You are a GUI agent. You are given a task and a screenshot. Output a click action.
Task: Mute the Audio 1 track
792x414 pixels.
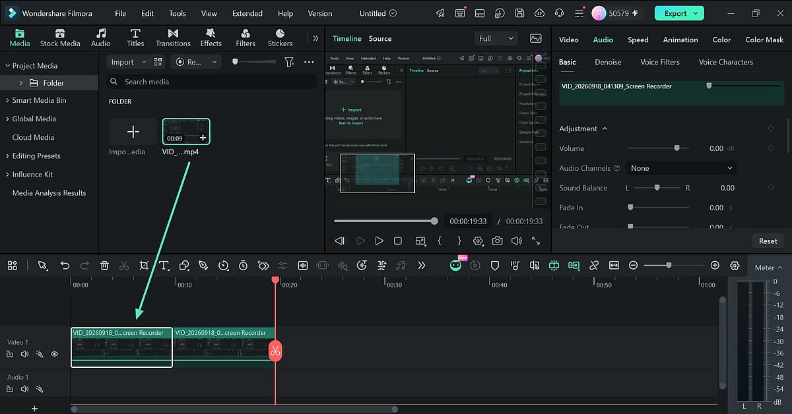point(24,389)
